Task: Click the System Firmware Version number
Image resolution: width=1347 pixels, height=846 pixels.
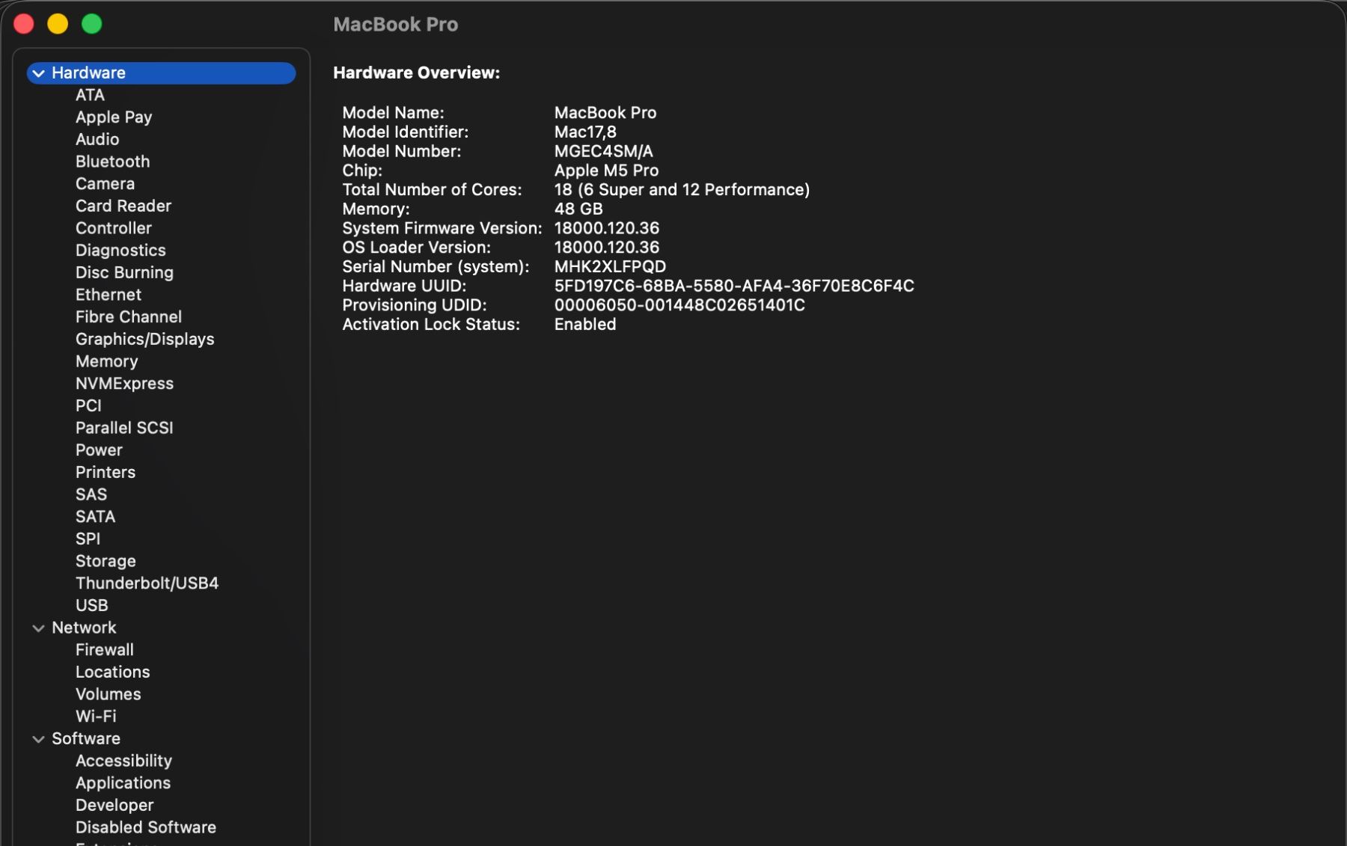Action: 607,228
